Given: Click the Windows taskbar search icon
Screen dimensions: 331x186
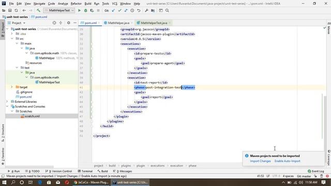Looking at the screenshot, I should [x=13, y=182].
